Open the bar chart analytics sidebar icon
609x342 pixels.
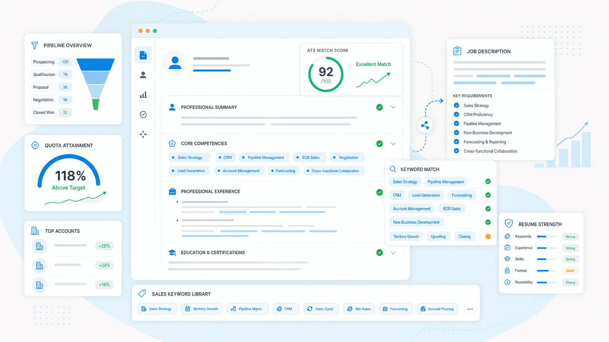coord(143,95)
